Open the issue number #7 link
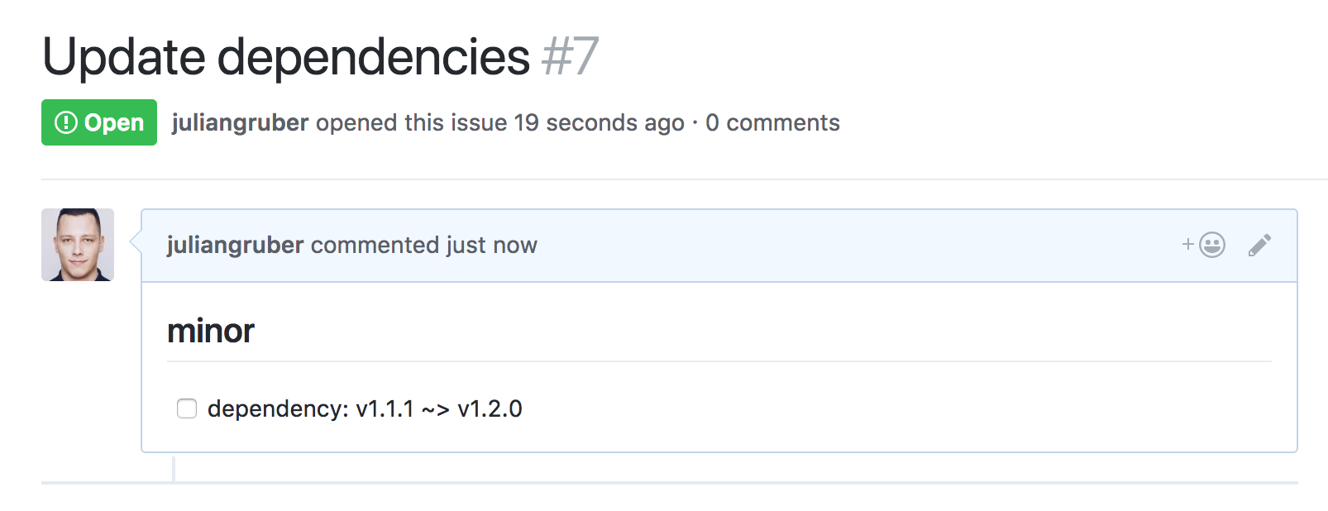 tap(571, 55)
